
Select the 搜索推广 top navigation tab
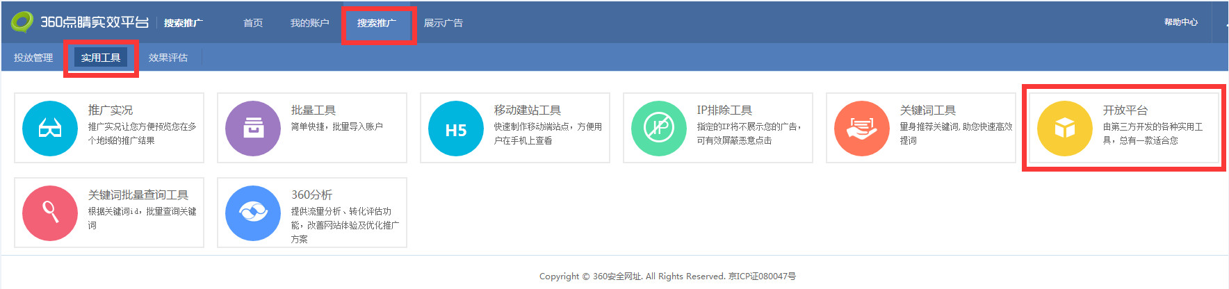coord(377,23)
